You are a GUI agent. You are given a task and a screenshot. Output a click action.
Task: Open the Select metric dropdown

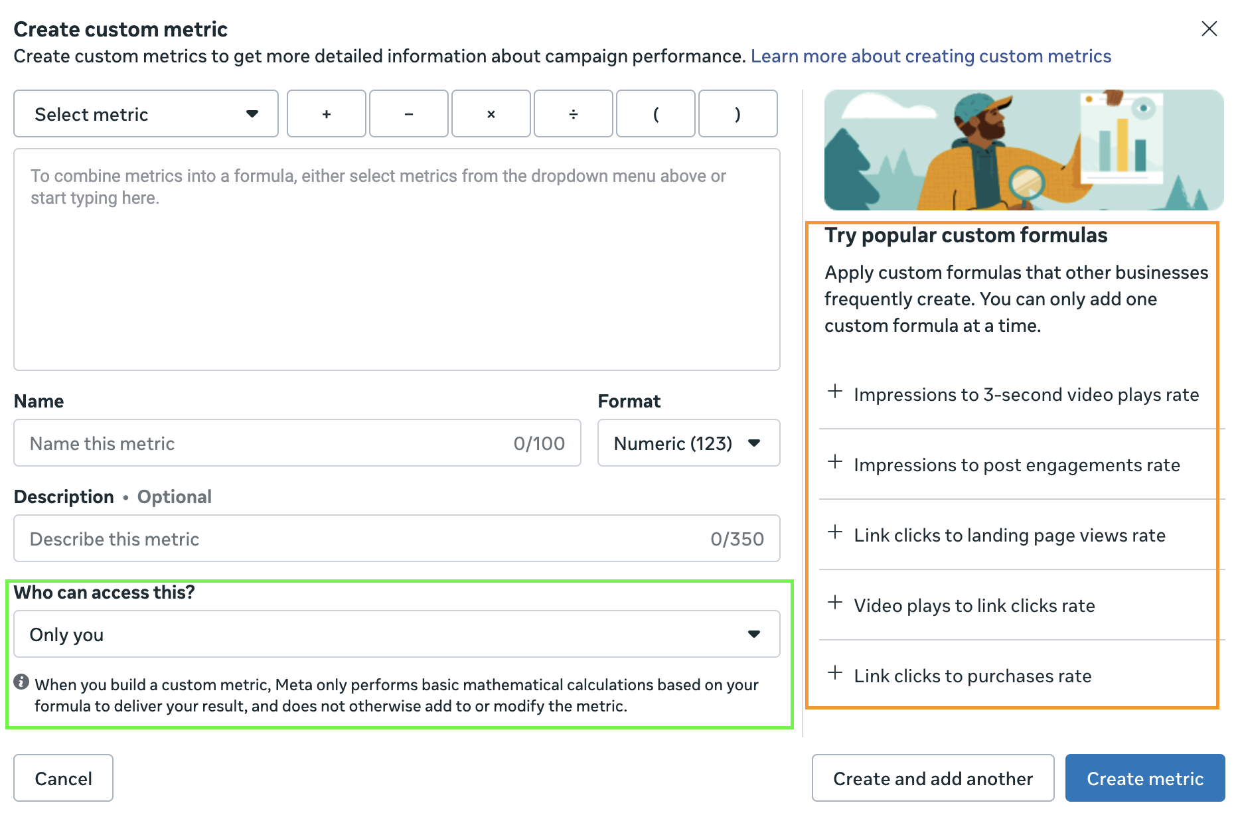click(146, 114)
